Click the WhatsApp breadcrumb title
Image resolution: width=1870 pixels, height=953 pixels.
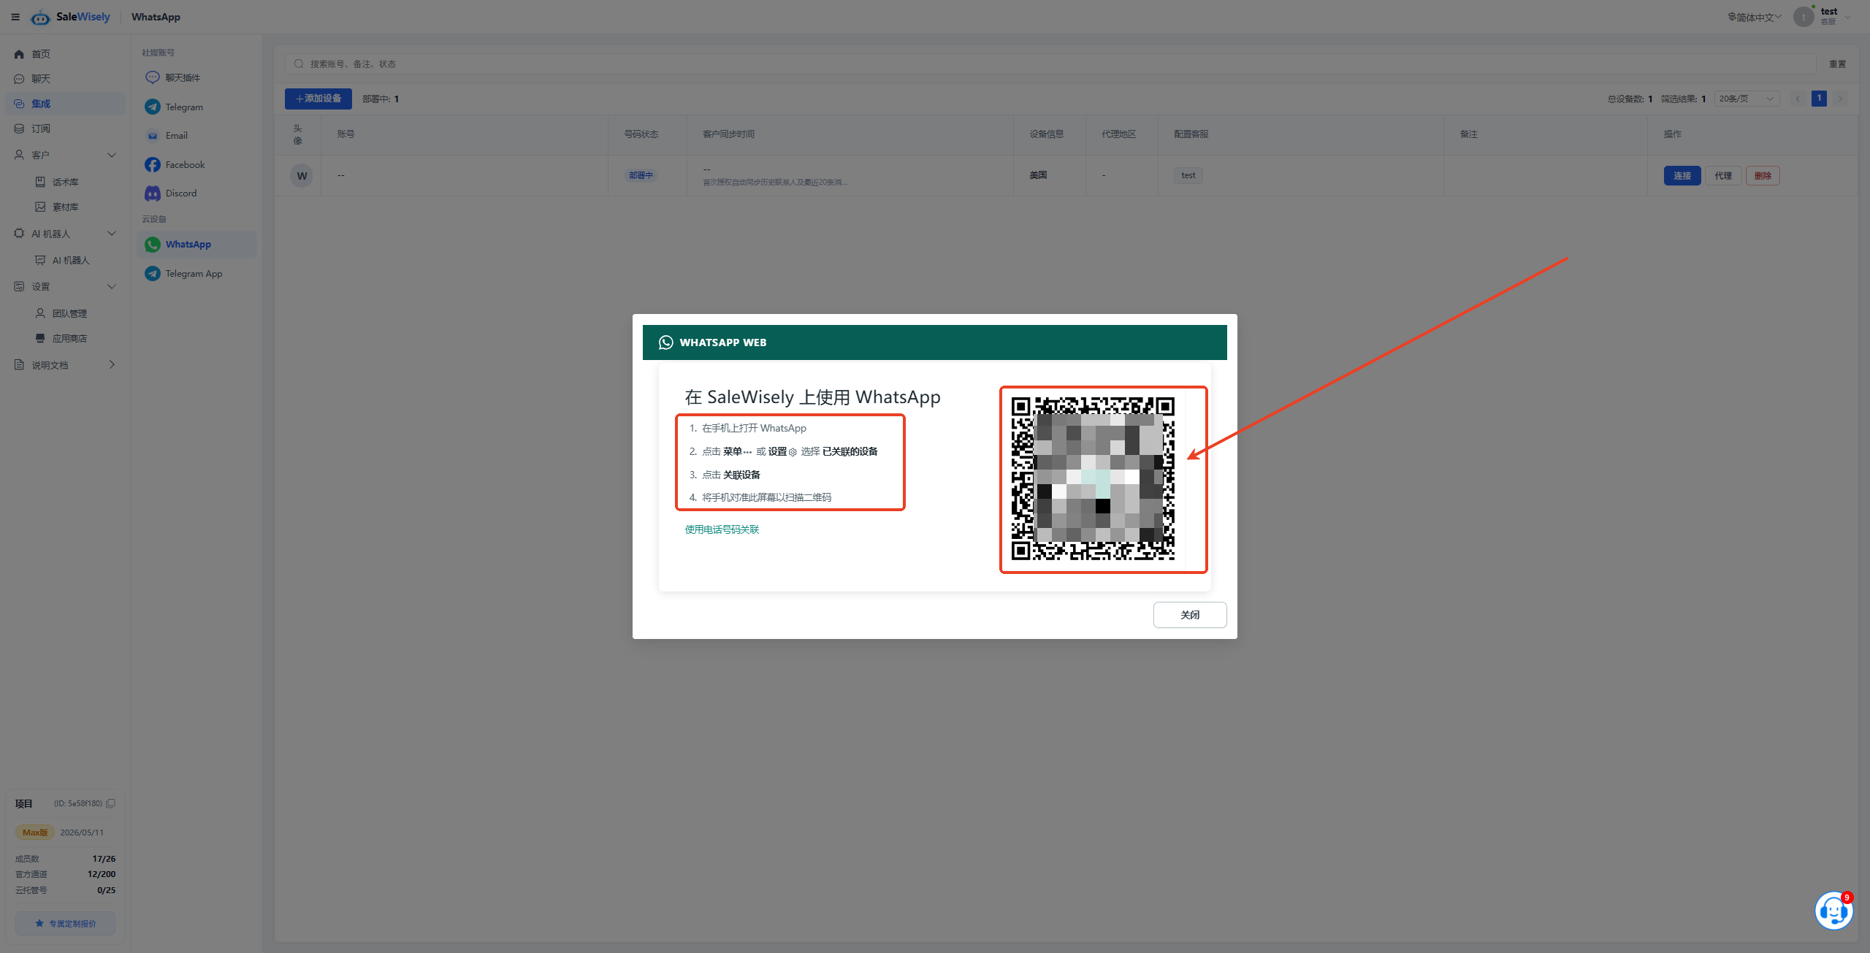[156, 17]
